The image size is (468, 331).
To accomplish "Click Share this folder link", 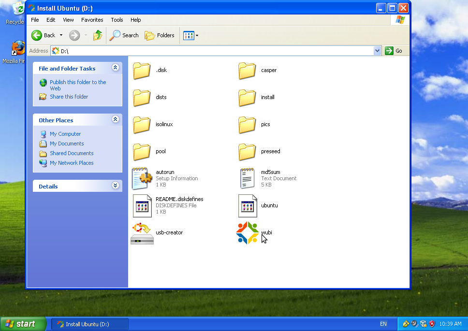I will coord(69,97).
